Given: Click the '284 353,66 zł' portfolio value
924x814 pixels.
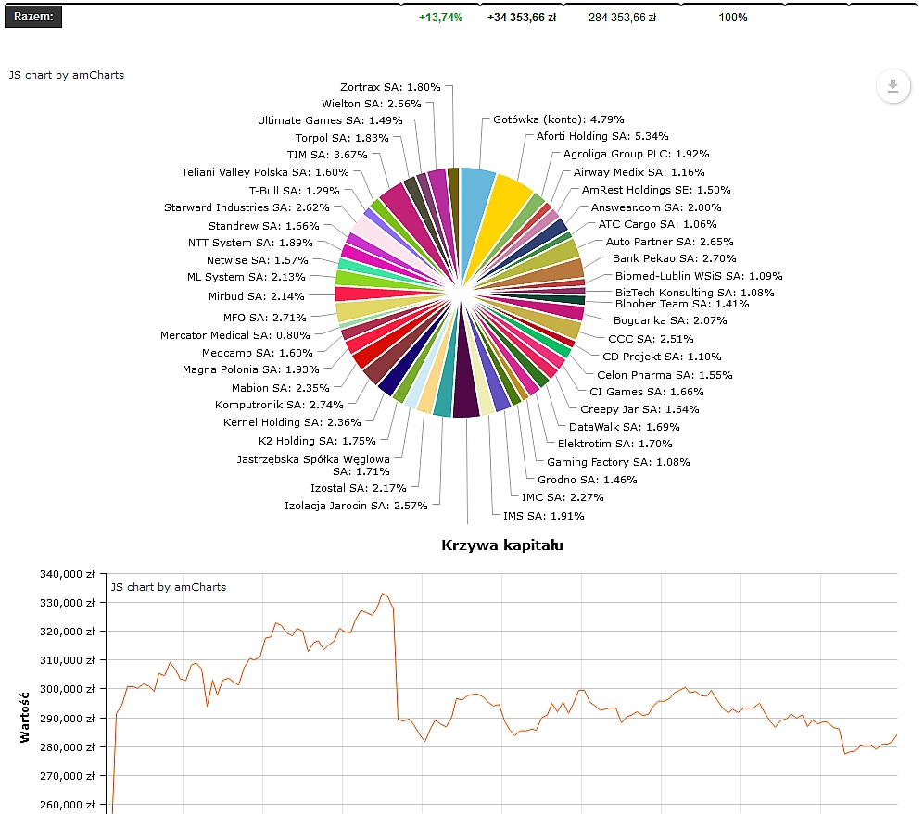Looking at the screenshot, I should coord(622,17).
